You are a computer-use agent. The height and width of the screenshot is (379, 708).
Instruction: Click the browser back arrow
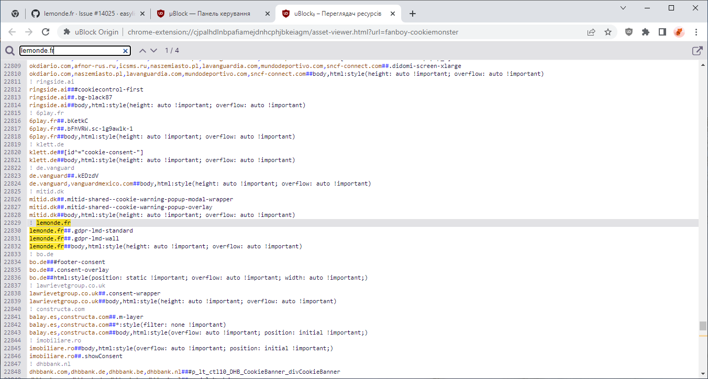(12, 32)
